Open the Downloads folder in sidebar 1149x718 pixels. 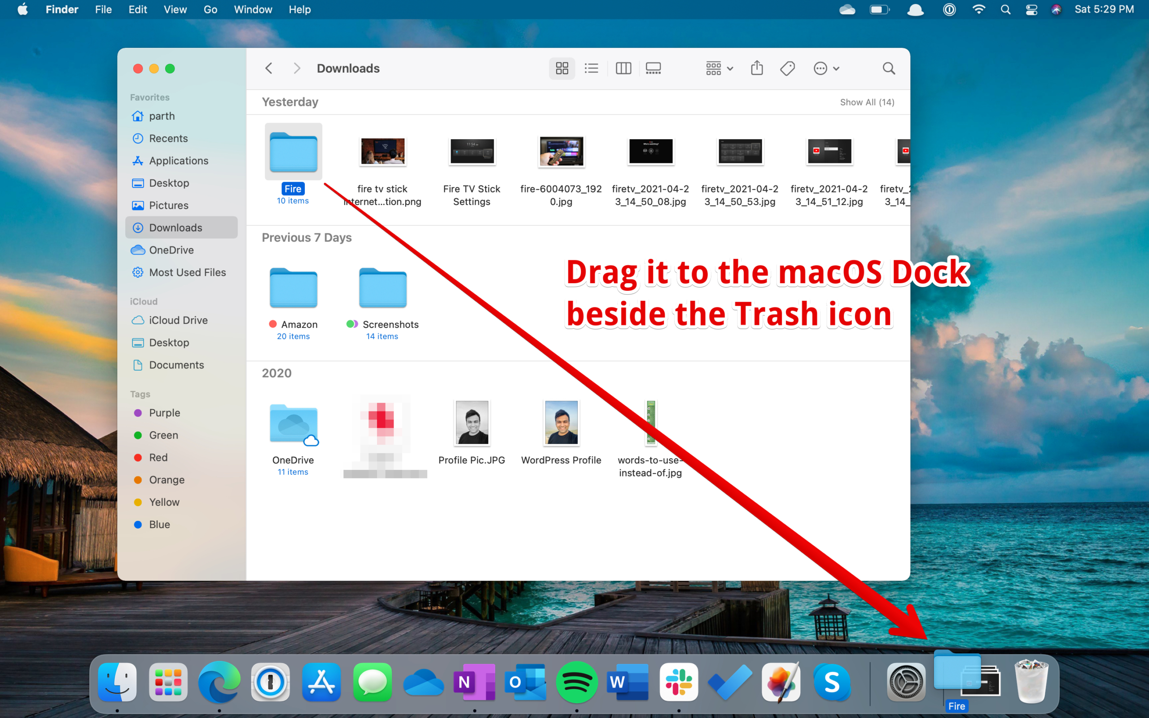[x=174, y=227]
